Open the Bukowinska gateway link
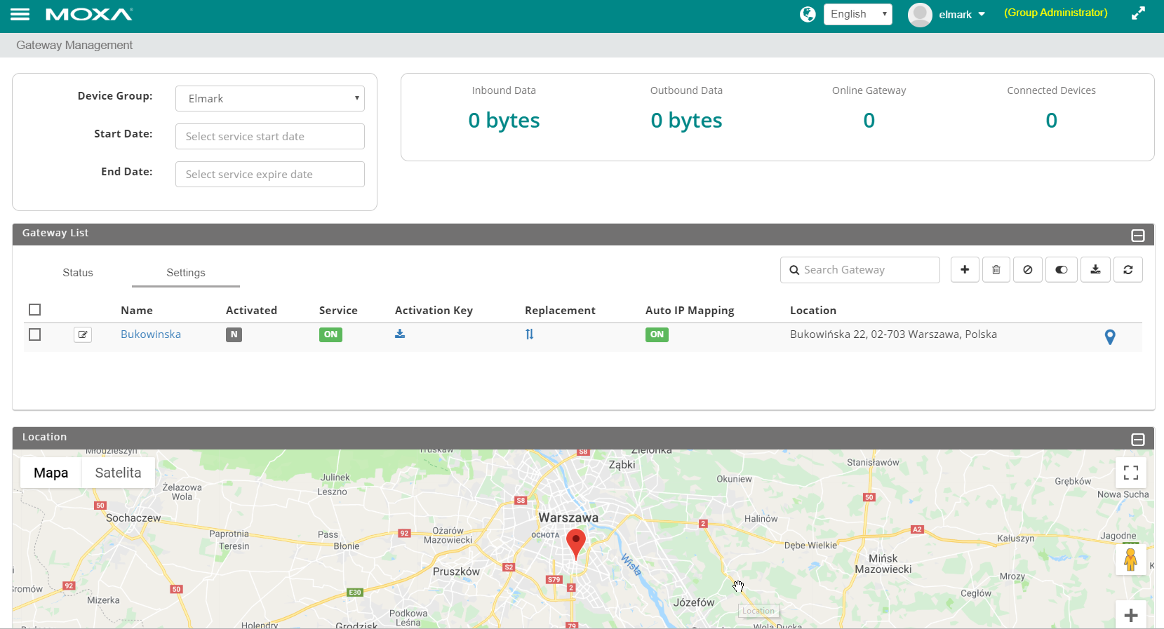The image size is (1164, 629). [x=151, y=334]
